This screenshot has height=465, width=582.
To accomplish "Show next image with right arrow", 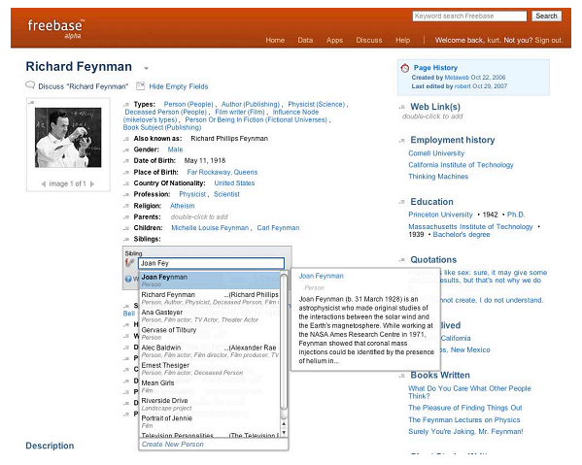I will (92, 183).
